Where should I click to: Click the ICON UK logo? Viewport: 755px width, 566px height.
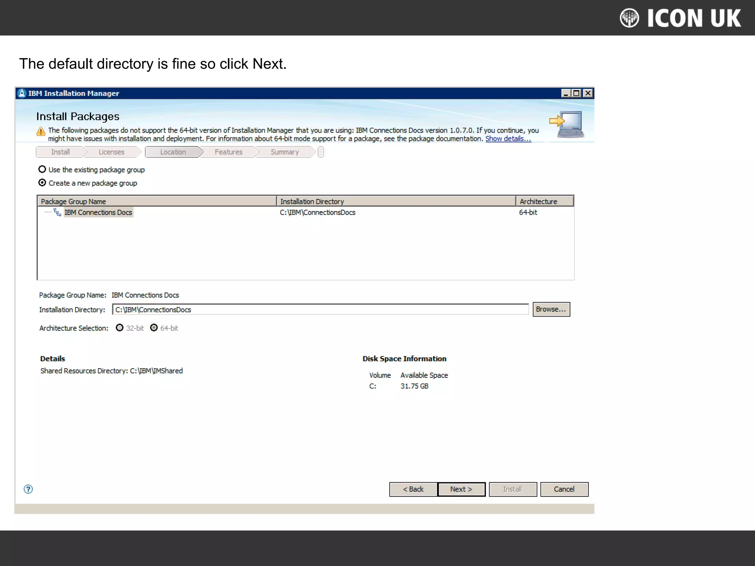tap(680, 18)
